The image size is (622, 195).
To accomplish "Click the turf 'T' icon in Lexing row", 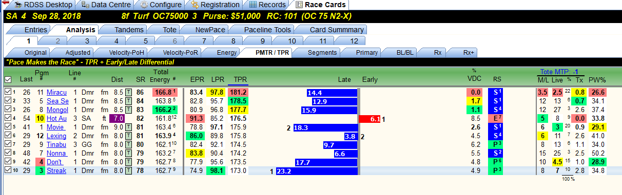I will coord(129,136).
